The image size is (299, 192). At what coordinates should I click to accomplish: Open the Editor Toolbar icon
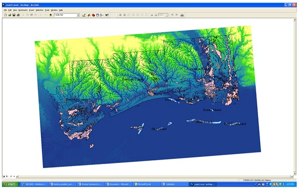click(84, 15)
